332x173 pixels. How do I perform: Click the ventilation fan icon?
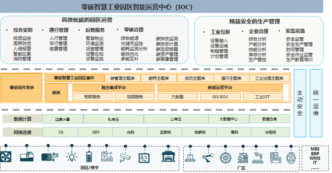point(5,157)
